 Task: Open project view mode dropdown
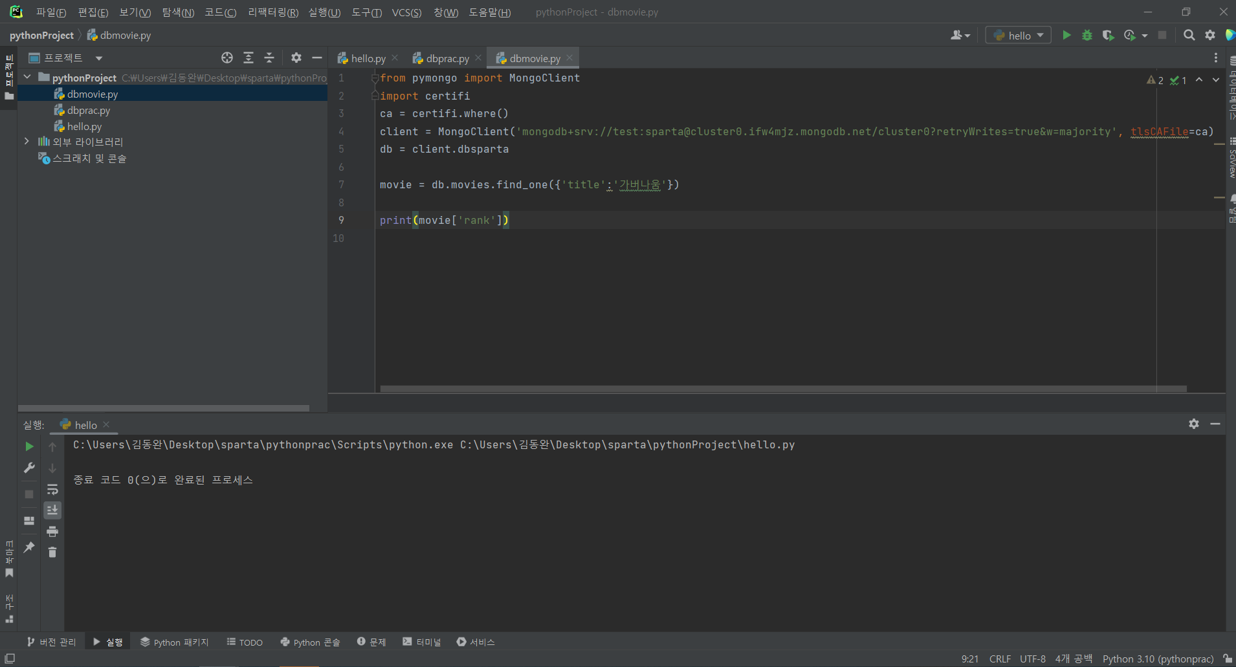[99, 58]
